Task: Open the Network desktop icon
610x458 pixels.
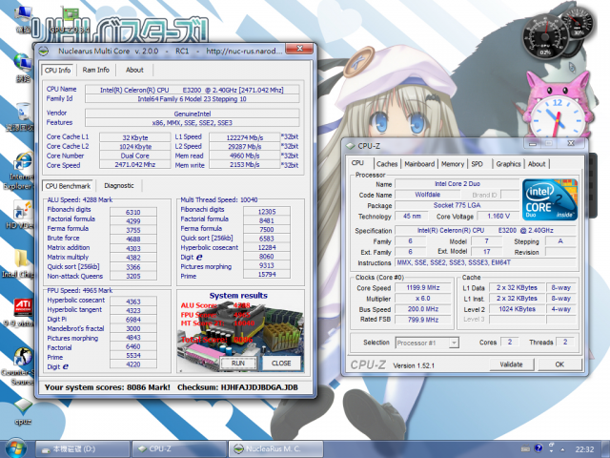Action: coord(23,67)
